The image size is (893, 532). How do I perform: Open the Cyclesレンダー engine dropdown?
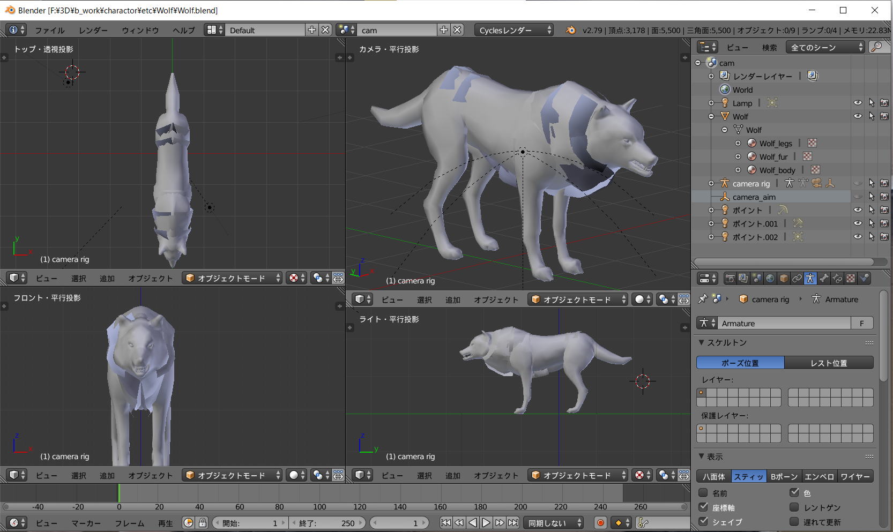[514, 30]
